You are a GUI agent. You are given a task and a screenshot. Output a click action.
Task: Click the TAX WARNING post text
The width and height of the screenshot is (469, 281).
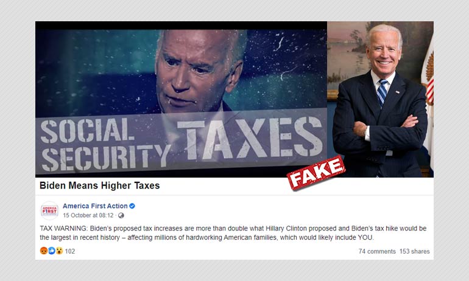(x=233, y=233)
